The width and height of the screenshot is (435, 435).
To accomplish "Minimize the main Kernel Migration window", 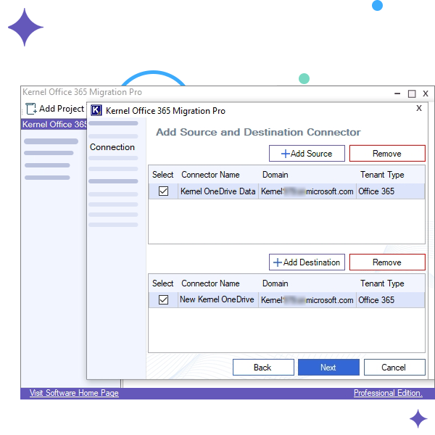I will (397, 94).
